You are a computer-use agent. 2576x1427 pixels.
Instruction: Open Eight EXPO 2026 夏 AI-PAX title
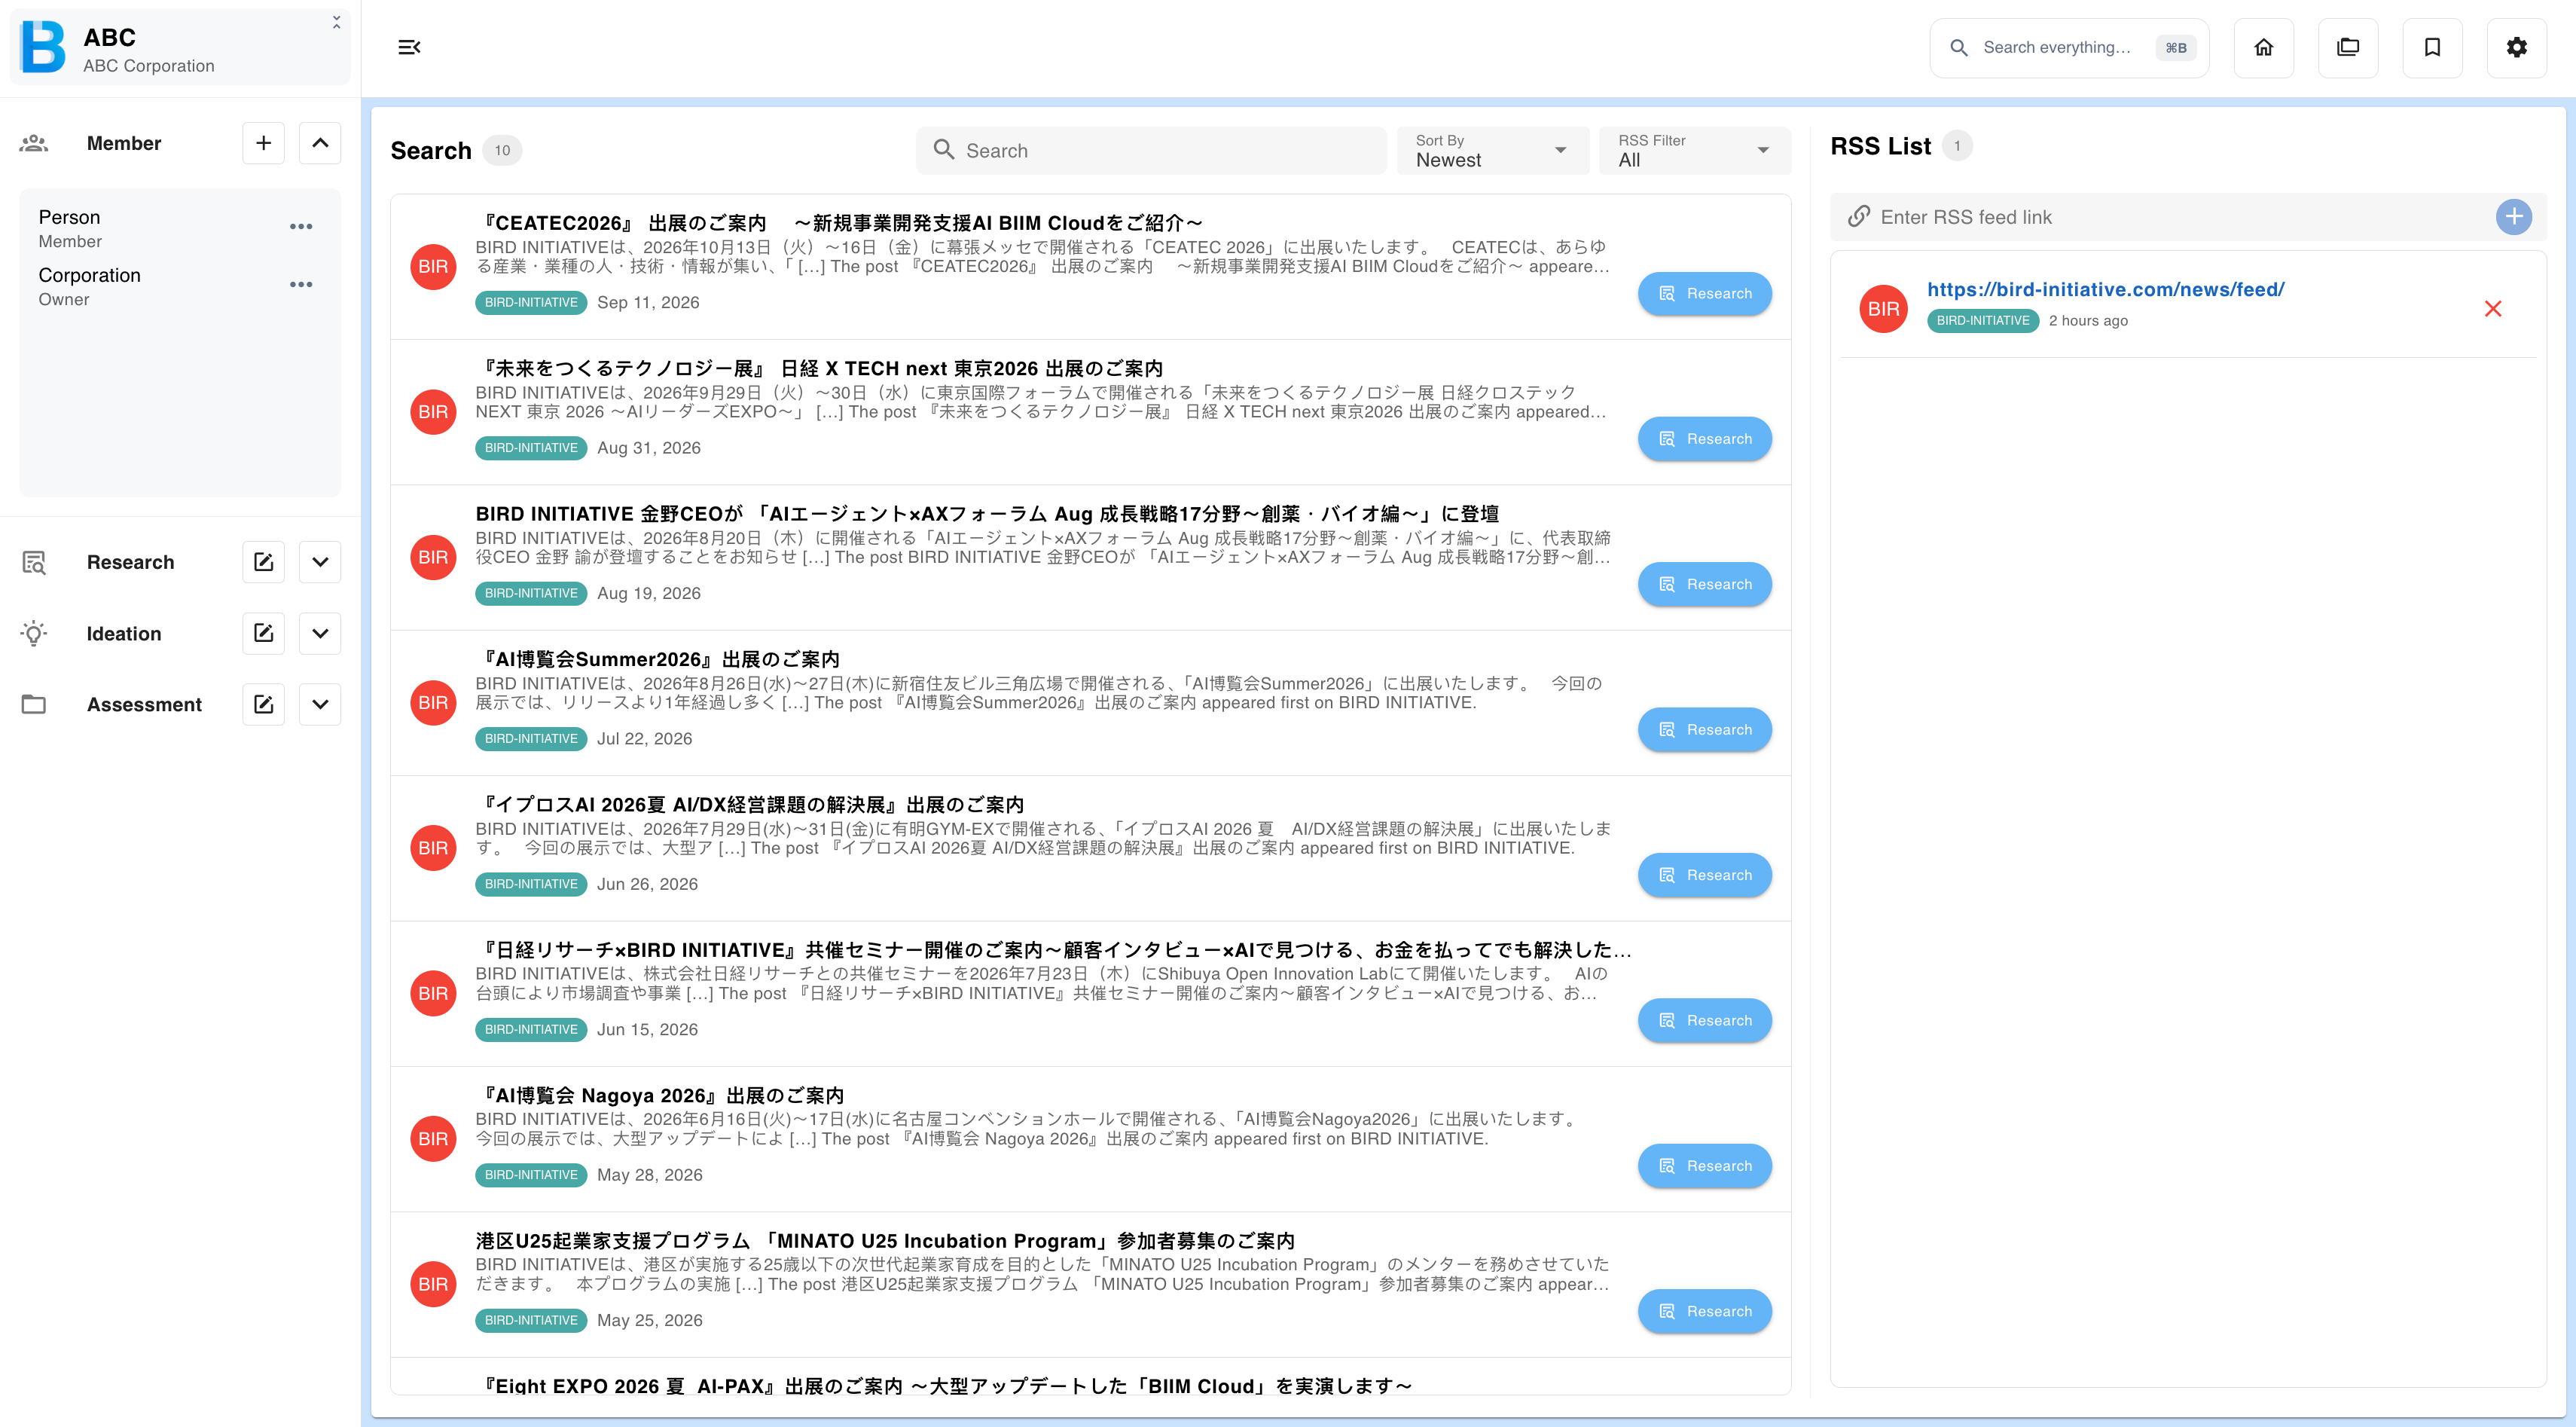click(944, 1386)
